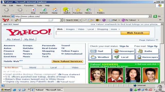The height and width of the screenshot is (92, 165).
Task: Click the Mail icon in Yahoo toolbar
Action: 113,20
